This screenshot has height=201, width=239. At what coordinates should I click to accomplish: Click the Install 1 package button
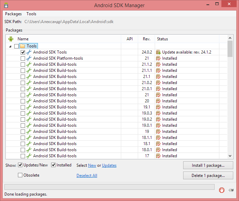(x=208, y=165)
